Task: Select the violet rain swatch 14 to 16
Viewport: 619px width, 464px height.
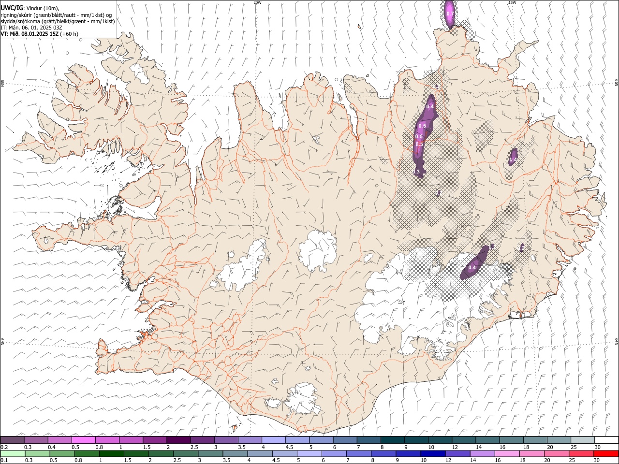Action: tap(482, 453)
